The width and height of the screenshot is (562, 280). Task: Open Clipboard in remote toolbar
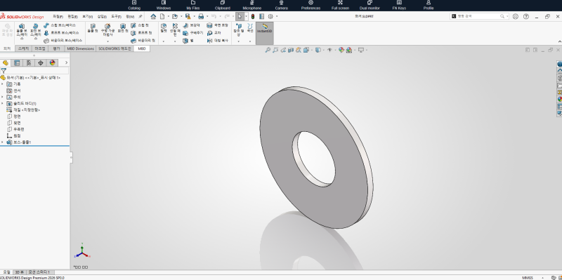[223, 5]
